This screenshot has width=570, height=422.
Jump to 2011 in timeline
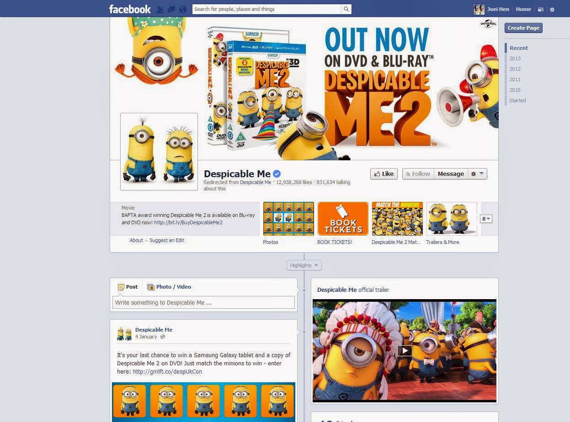pos(515,79)
